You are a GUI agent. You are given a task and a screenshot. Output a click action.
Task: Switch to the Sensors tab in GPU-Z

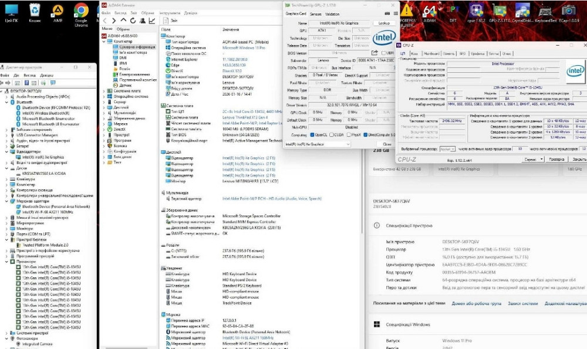pos(315,13)
